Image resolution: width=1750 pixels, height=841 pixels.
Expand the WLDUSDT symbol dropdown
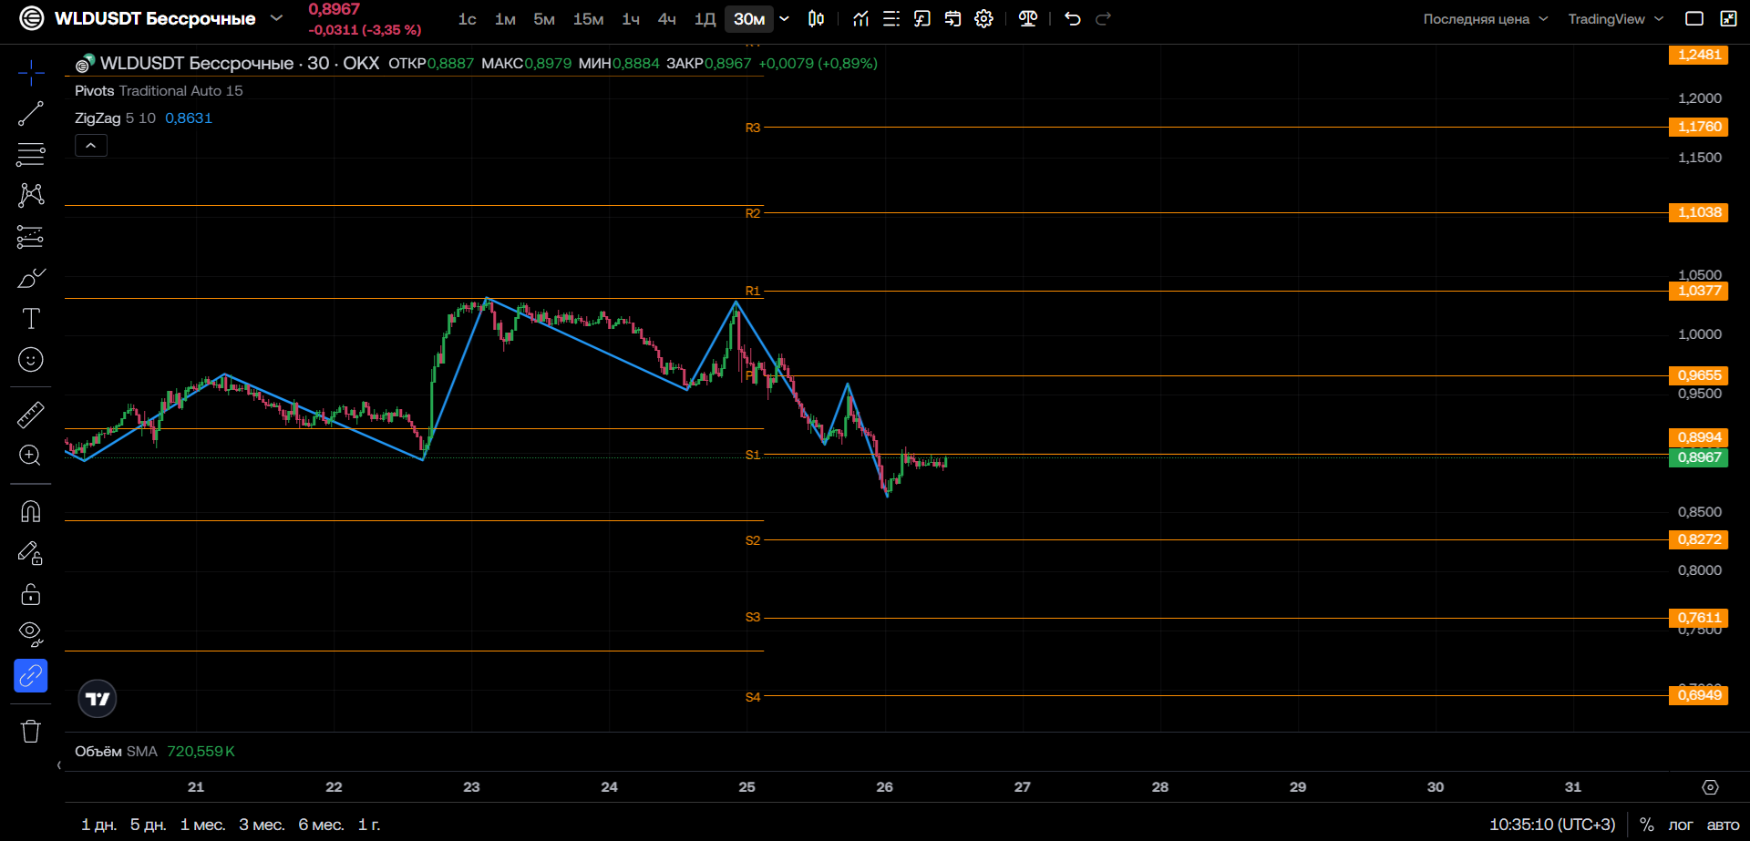coord(277,18)
